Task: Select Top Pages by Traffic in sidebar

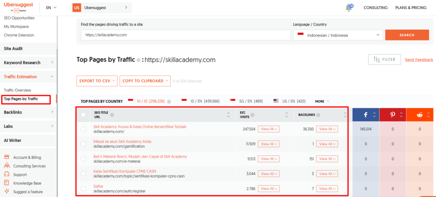Action: click(x=21, y=99)
